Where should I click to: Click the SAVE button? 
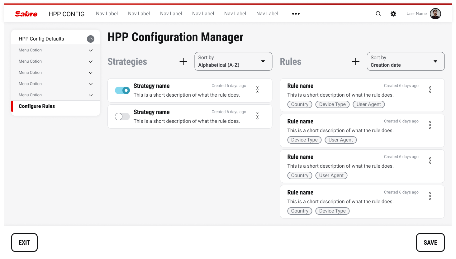(x=430, y=242)
